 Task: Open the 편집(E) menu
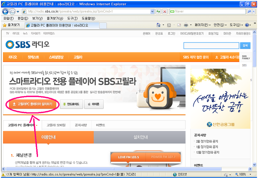point(23,18)
